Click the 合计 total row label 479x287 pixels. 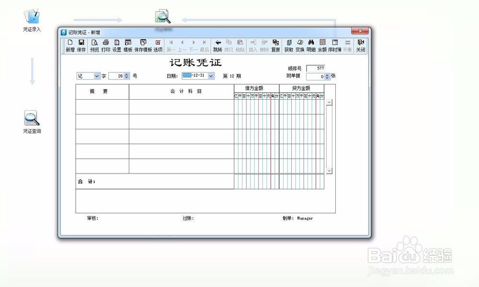pos(86,182)
